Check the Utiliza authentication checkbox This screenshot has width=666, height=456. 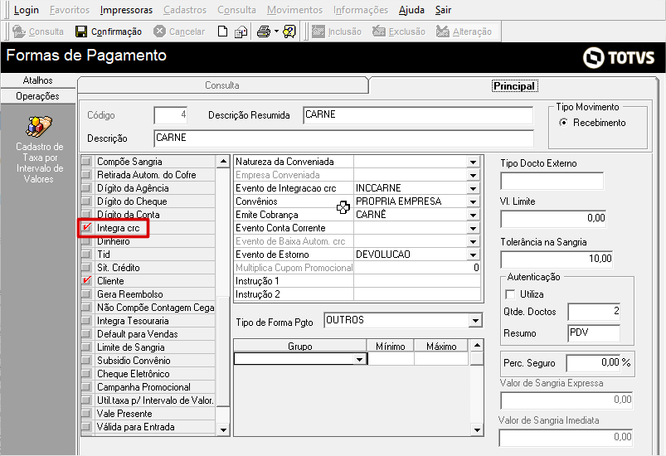(510, 294)
